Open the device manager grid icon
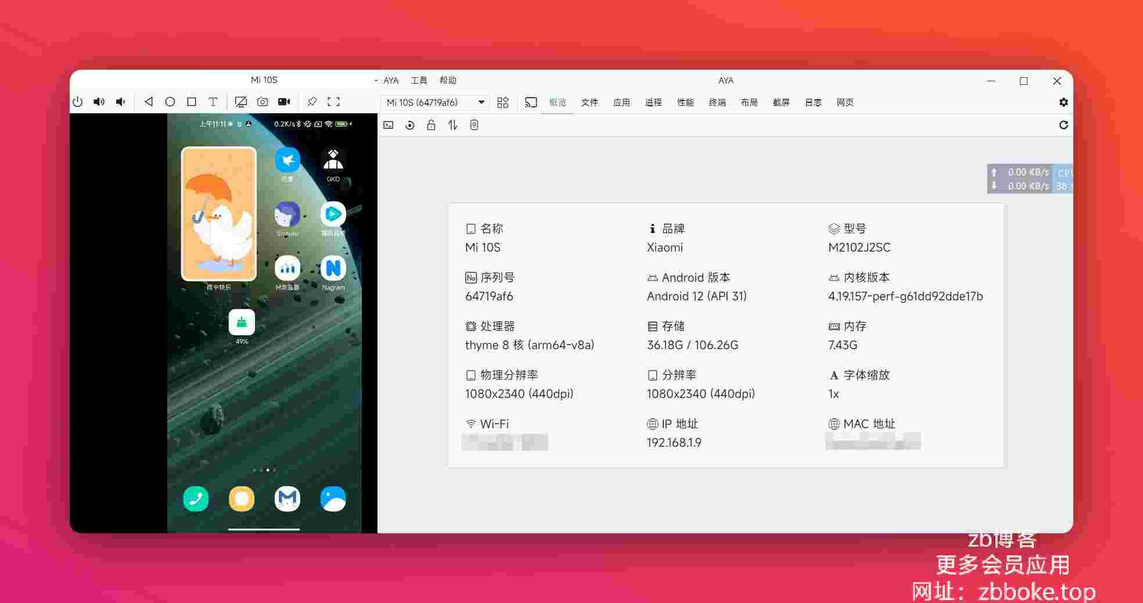This screenshot has height=603, width=1143. click(x=503, y=102)
